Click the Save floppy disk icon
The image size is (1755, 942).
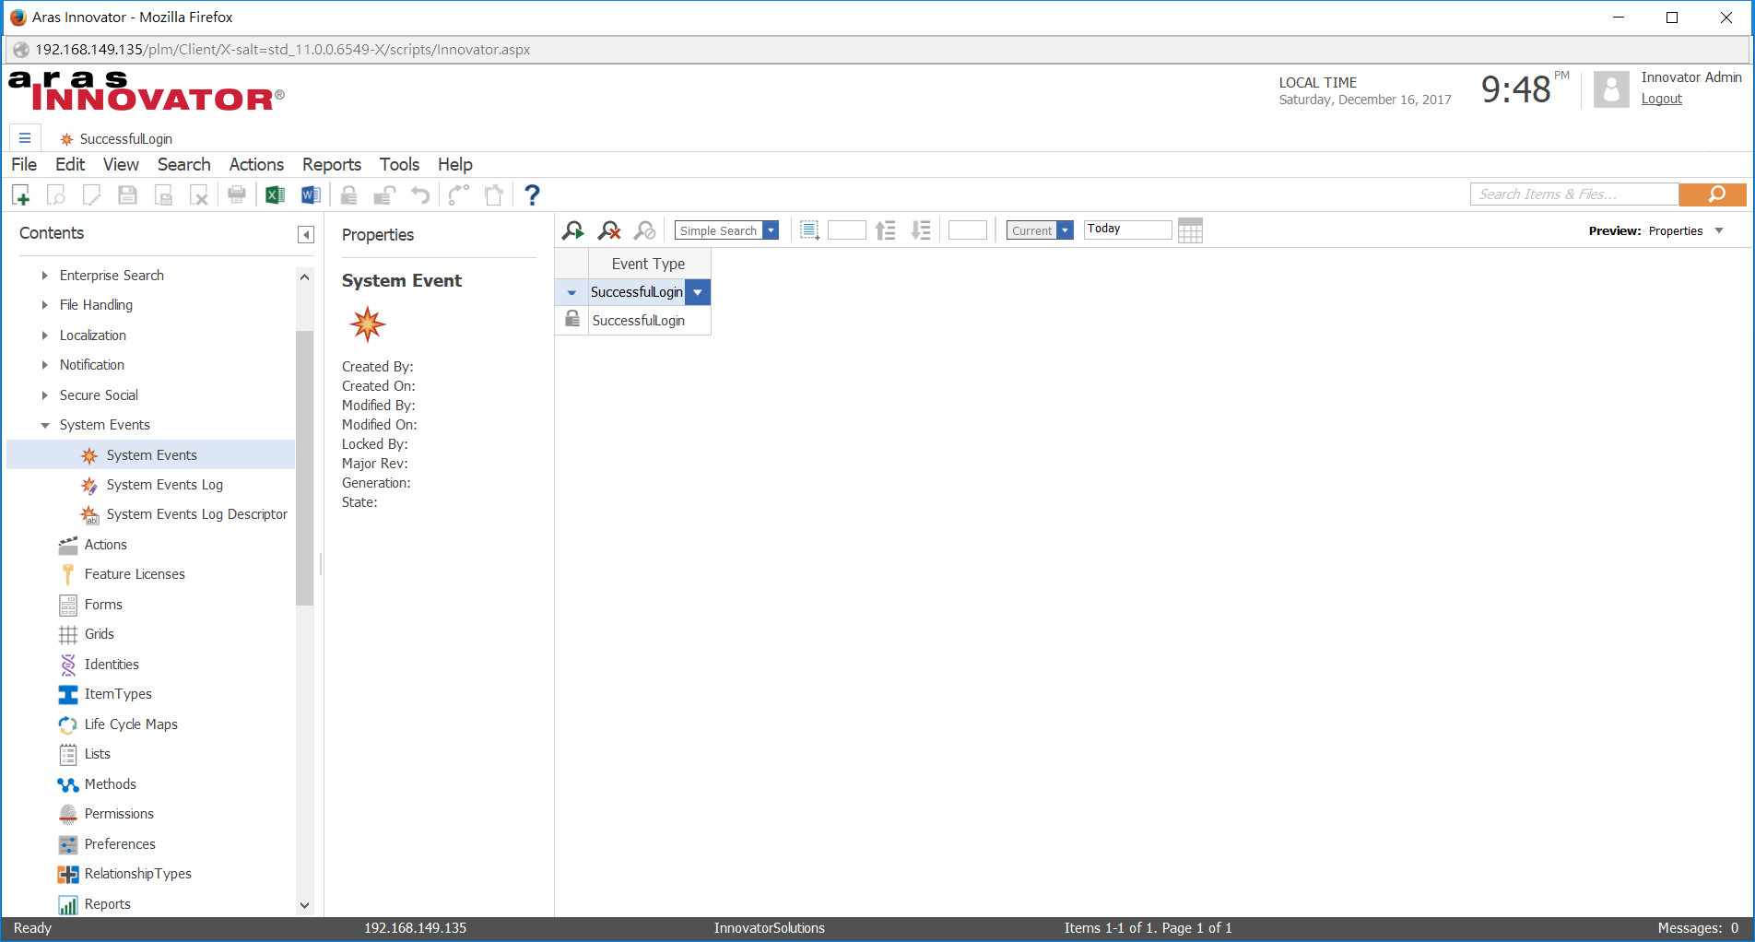tap(127, 194)
